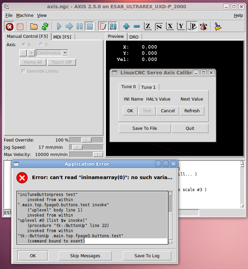This screenshot has height=269, width=248.
Task: Switch to Tune 1 tab
Action: pyautogui.click(x=149, y=87)
